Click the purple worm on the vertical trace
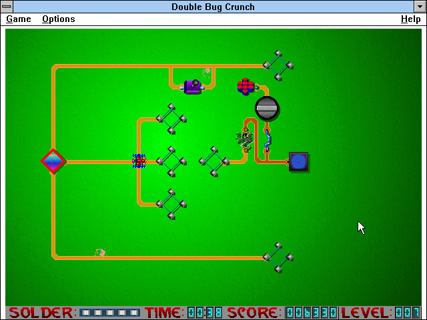The height and width of the screenshot is (320, 427). coord(268,141)
